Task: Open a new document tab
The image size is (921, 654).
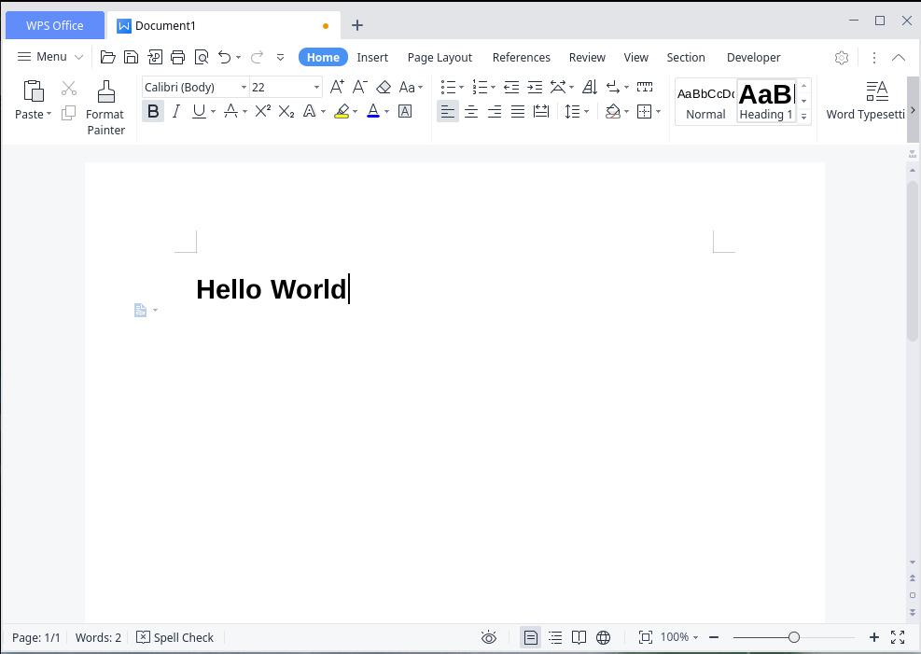Action: [x=357, y=25]
